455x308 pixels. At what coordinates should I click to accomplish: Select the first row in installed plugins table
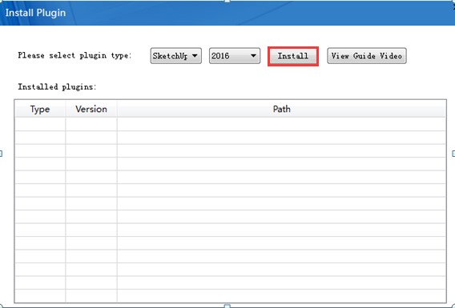[231, 124]
